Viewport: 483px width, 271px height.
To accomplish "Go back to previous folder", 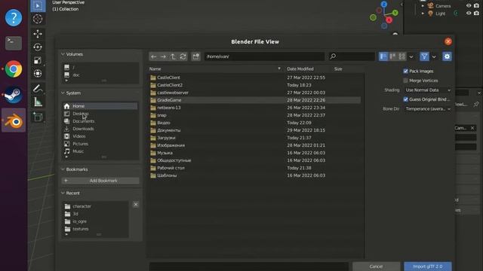I will pos(154,56).
